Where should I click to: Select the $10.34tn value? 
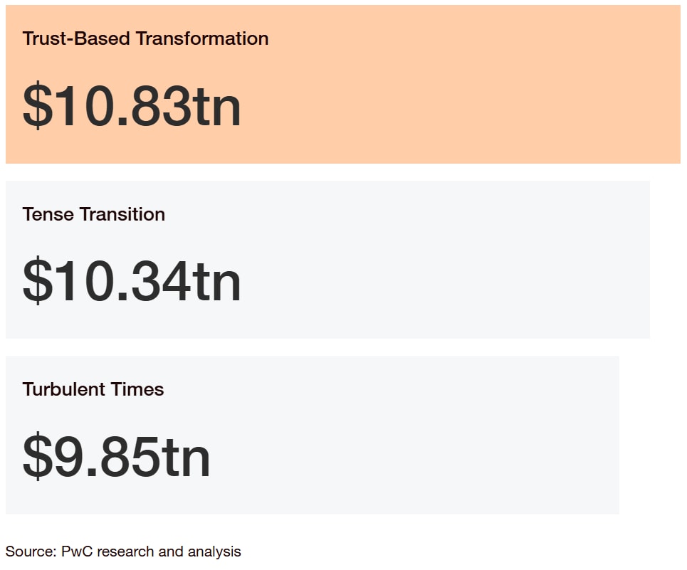point(132,280)
